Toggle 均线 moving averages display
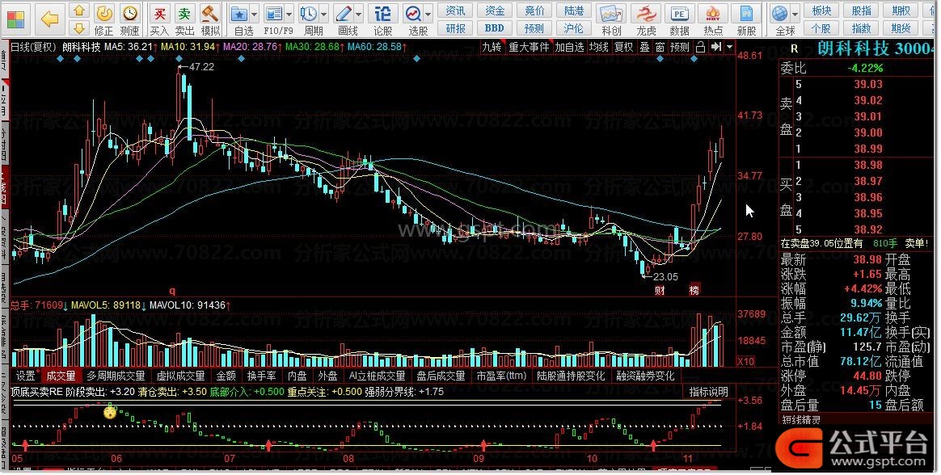941x475 pixels. pyautogui.click(x=599, y=47)
